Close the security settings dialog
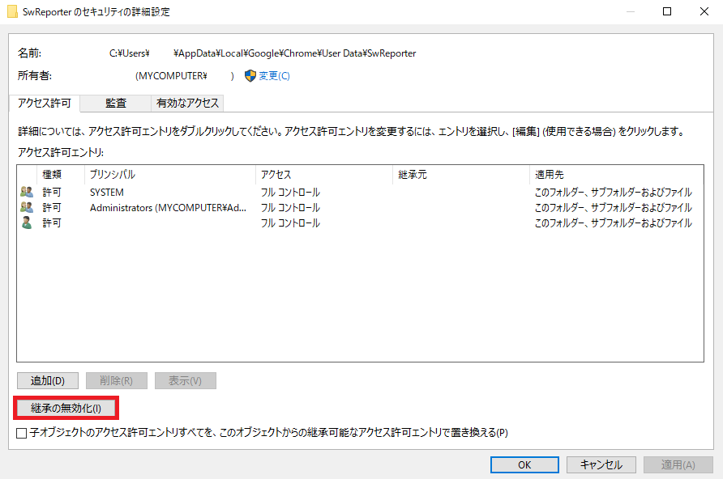Viewport: 723px width, 479px height. (704, 11)
